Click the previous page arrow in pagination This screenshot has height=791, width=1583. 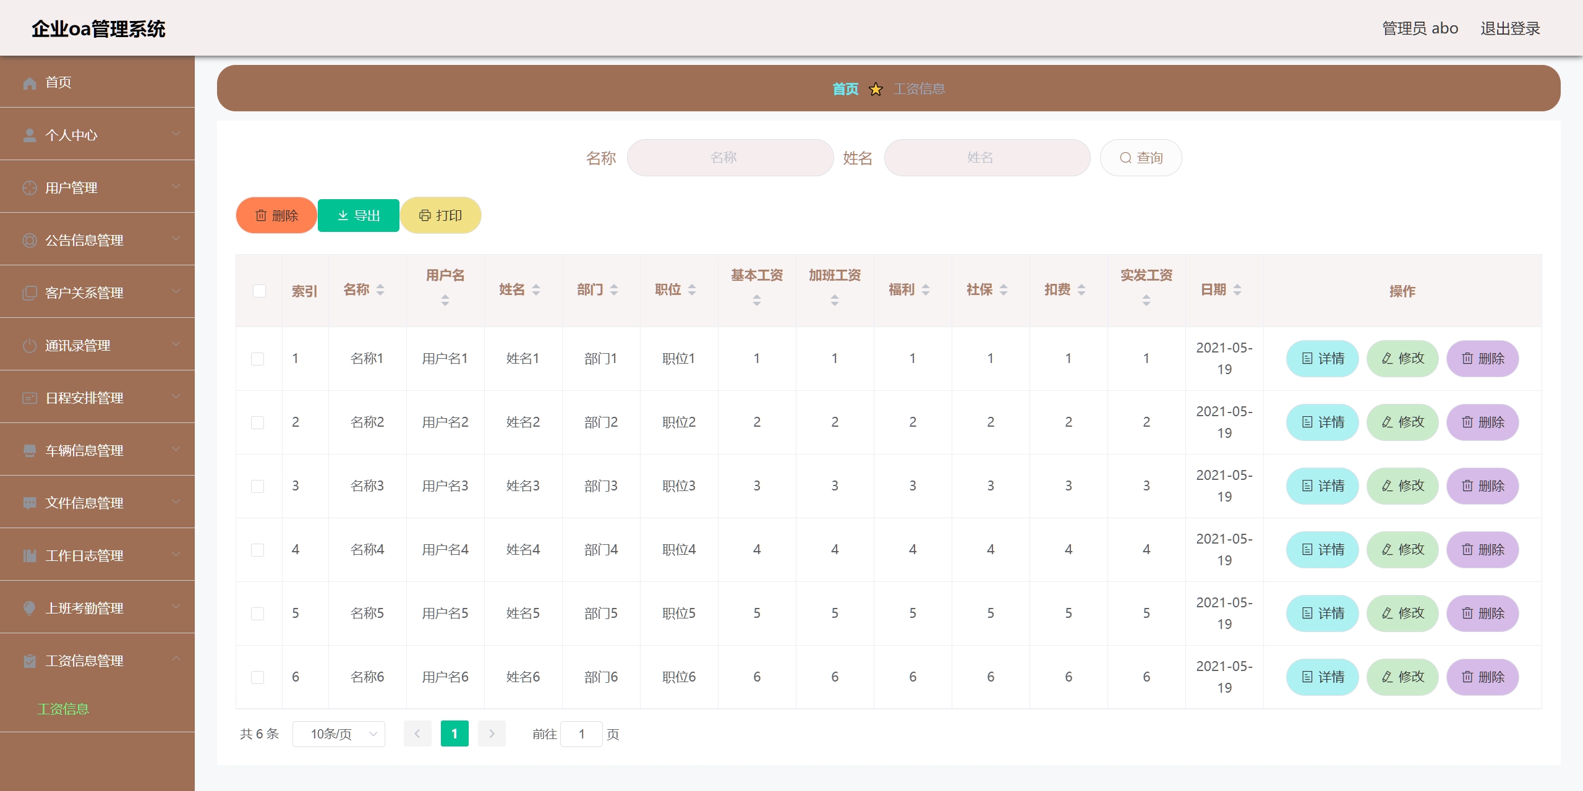point(417,734)
